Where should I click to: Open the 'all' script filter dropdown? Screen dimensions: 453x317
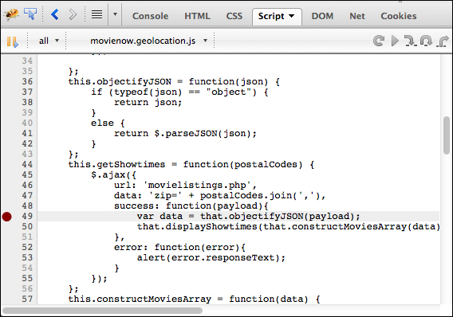coord(49,41)
